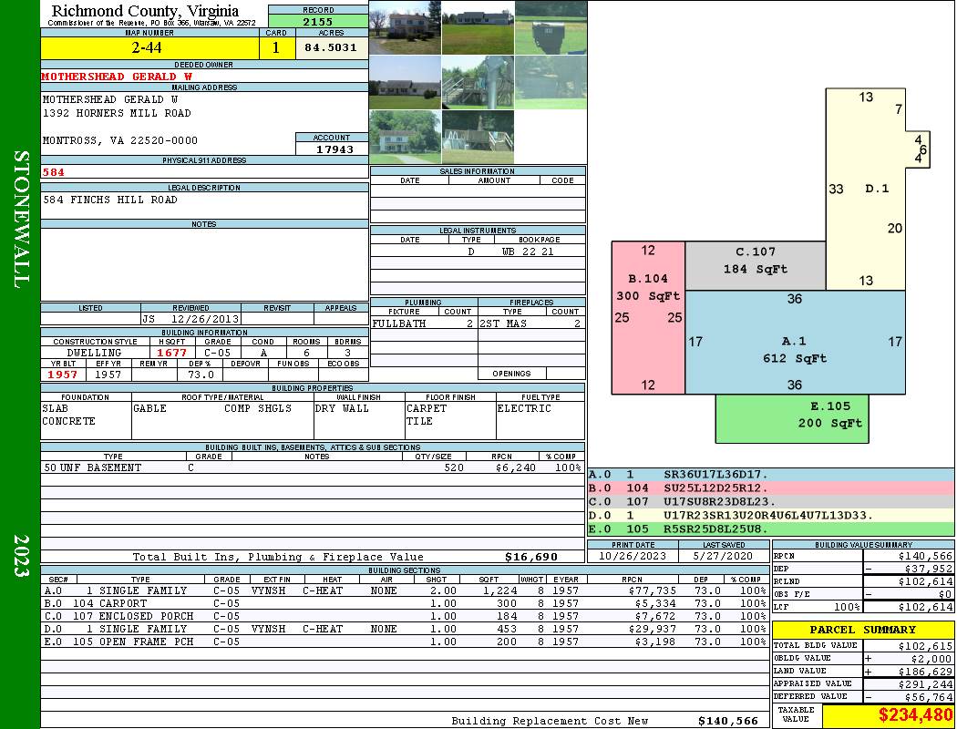The height and width of the screenshot is (729, 957).
Task: Click the reviewed entry JS 12/26/2013
Action: tap(190, 318)
